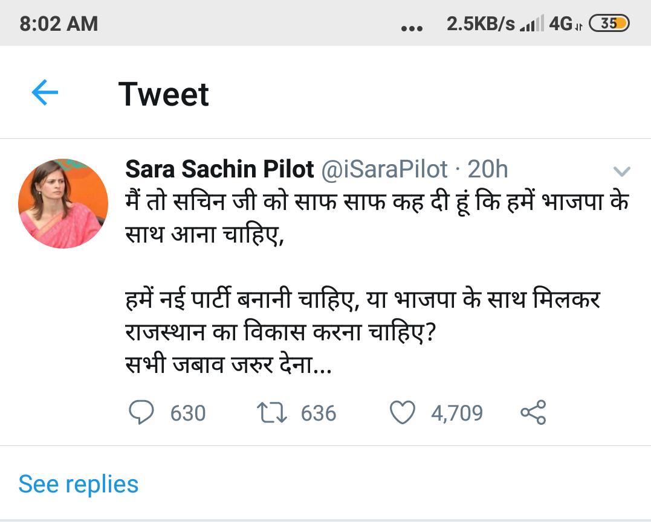
Task: Tap the 4G signal indicator
Action: [x=563, y=24]
